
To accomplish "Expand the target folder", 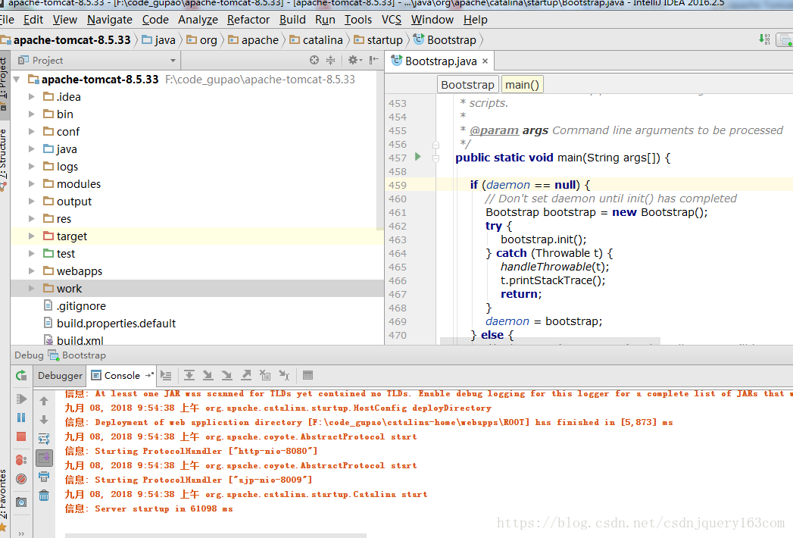I will [32, 236].
